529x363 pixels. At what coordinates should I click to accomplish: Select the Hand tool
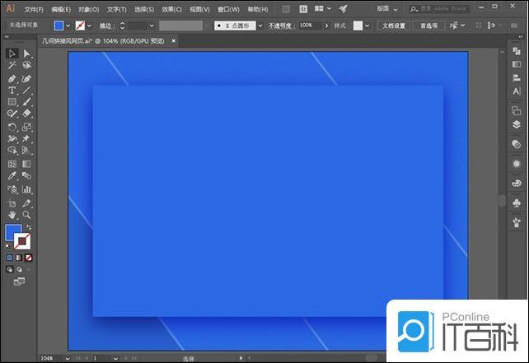pos(12,215)
